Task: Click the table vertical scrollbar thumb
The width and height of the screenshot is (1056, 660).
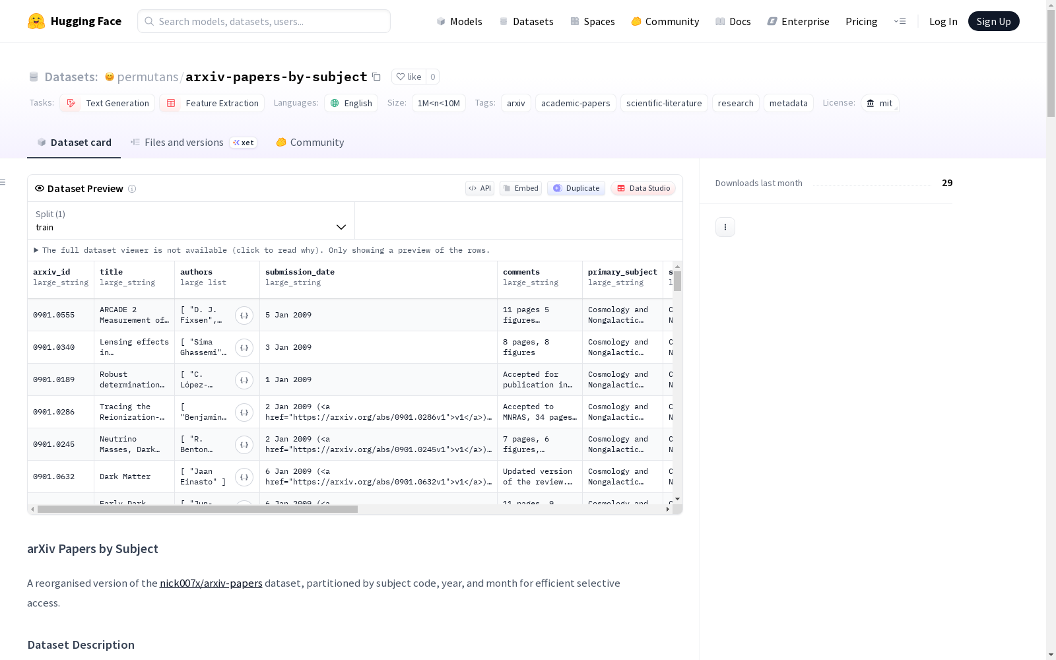Action: click(x=678, y=281)
